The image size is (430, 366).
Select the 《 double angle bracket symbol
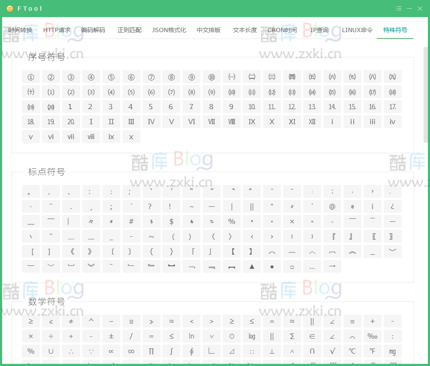pos(71,251)
